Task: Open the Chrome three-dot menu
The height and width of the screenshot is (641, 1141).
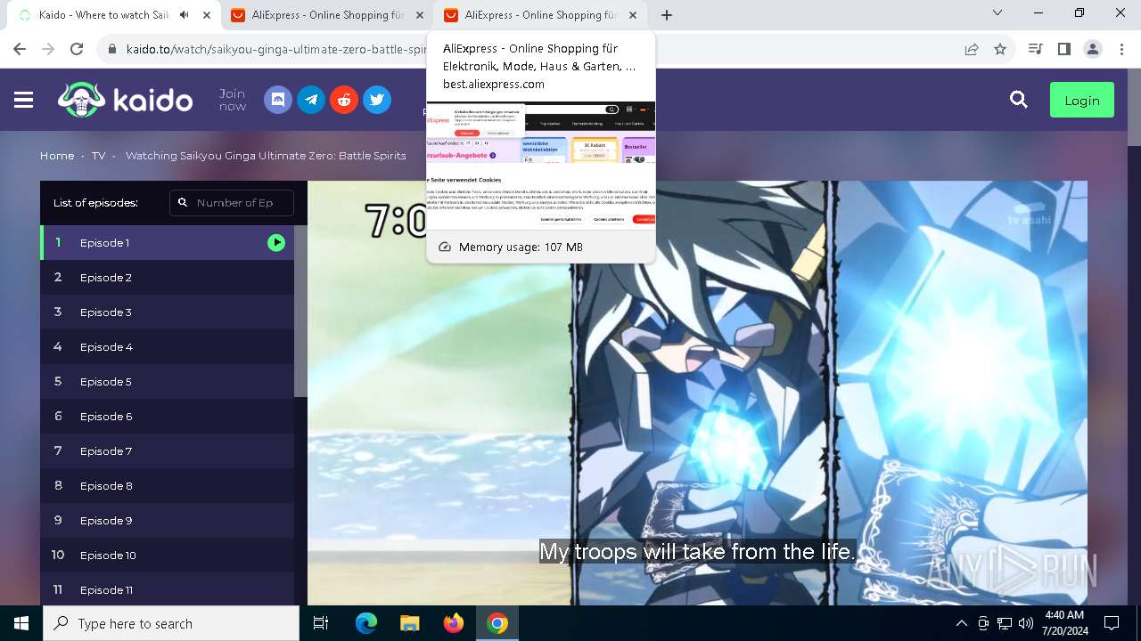Action: [x=1120, y=49]
